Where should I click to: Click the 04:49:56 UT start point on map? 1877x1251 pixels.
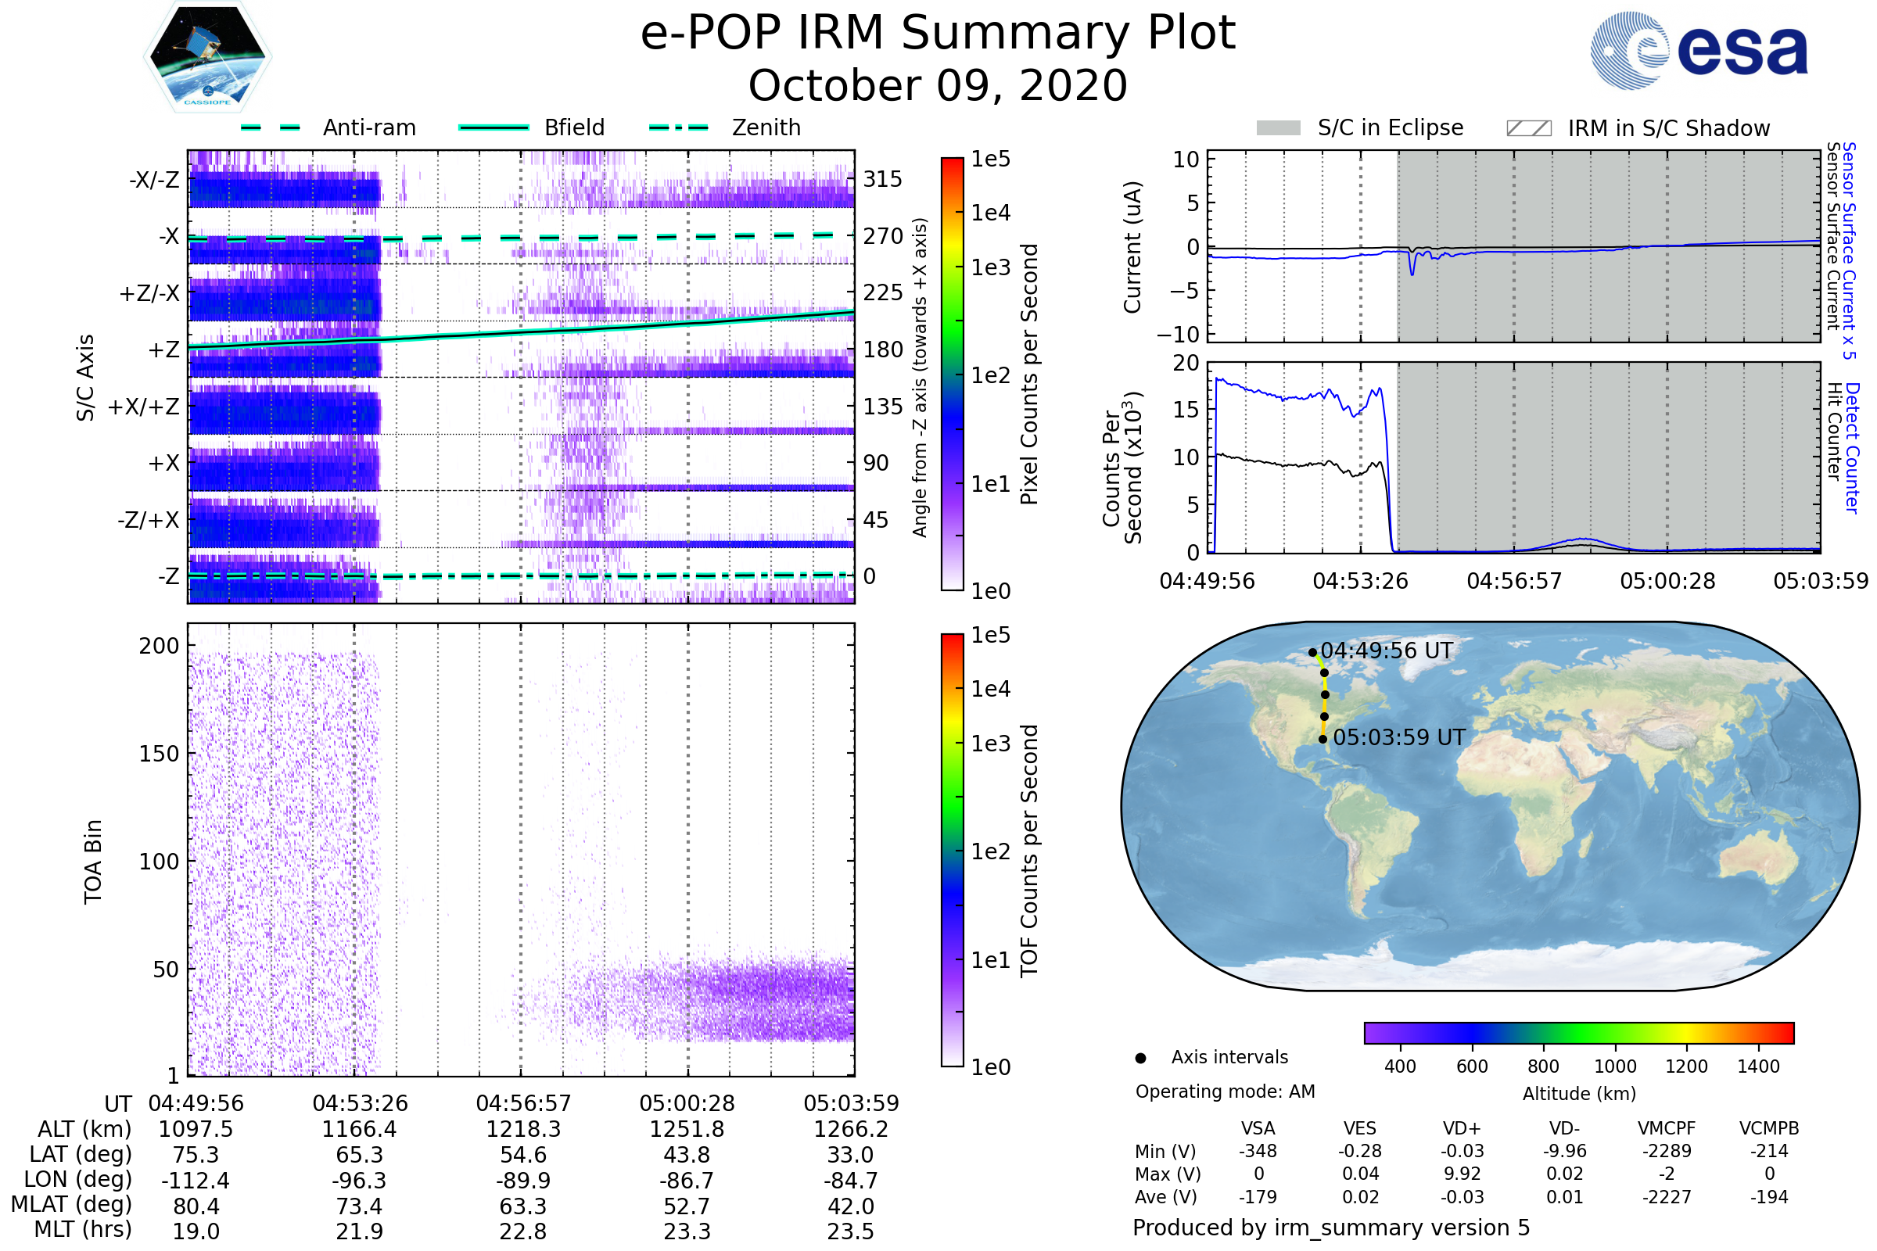(1312, 653)
